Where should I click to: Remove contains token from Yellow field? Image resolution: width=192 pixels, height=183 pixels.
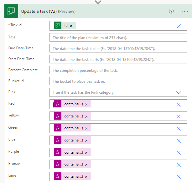point(86,116)
